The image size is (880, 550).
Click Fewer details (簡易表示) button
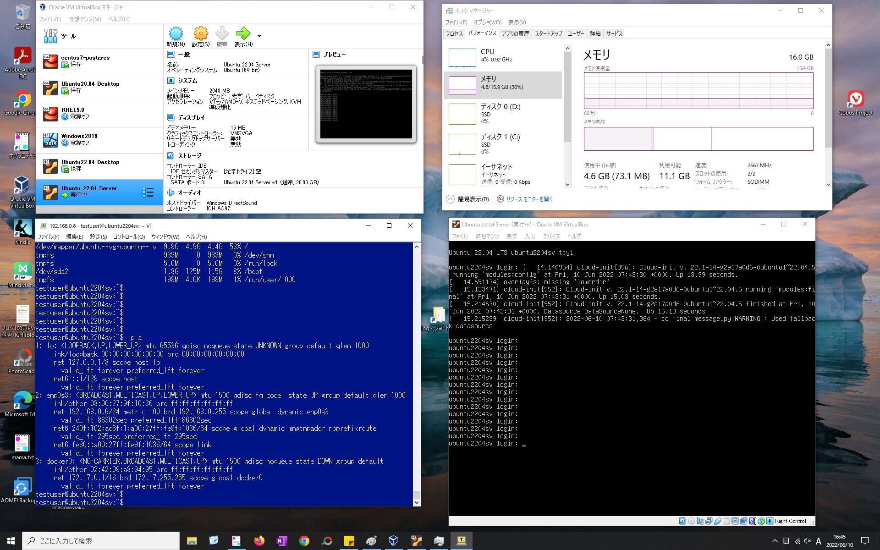[x=468, y=199]
